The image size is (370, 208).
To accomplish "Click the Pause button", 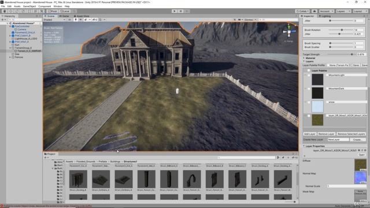I will tap(180, 11).
